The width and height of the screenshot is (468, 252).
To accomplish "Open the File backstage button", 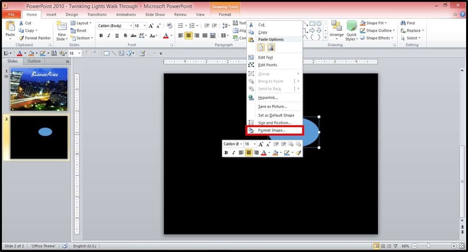I will pos(11,15).
